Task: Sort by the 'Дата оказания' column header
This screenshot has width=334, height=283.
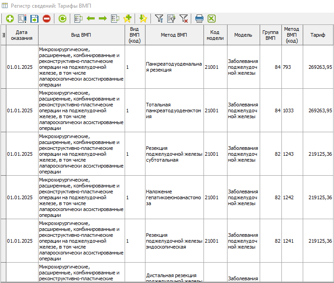Action: 22,35
